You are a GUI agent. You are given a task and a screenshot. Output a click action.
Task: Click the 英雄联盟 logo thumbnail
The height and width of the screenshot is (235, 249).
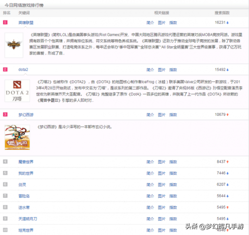pos(14,45)
